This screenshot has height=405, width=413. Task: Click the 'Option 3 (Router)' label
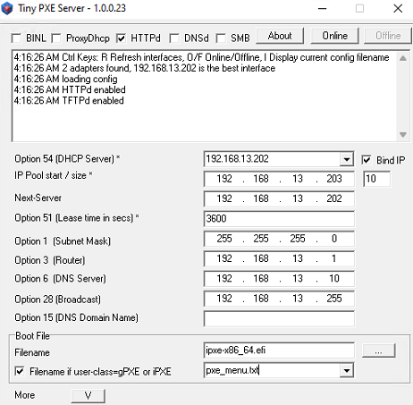[50, 260]
